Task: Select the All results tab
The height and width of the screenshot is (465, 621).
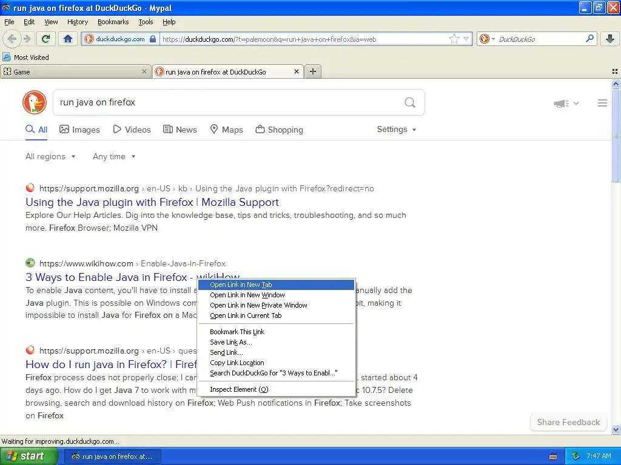Action: click(x=36, y=130)
